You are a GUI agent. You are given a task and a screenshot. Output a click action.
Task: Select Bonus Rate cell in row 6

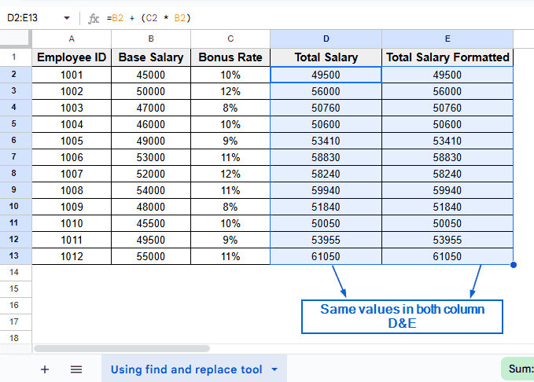tap(230, 141)
